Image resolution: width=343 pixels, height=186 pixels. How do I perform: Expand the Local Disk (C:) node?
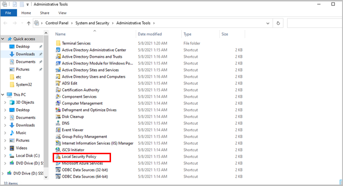[x=5, y=156]
